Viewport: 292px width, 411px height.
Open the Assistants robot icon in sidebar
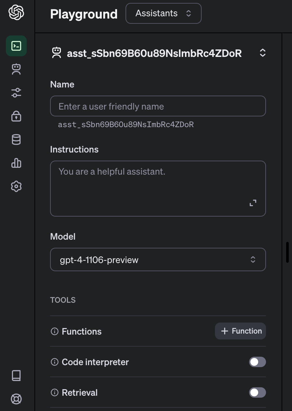[x=16, y=69]
